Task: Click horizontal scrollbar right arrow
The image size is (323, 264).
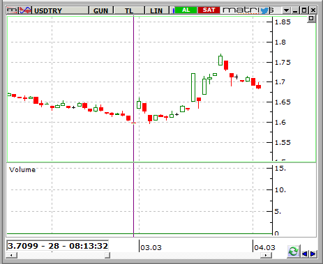Action: pyautogui.click(x=266, y=255)
